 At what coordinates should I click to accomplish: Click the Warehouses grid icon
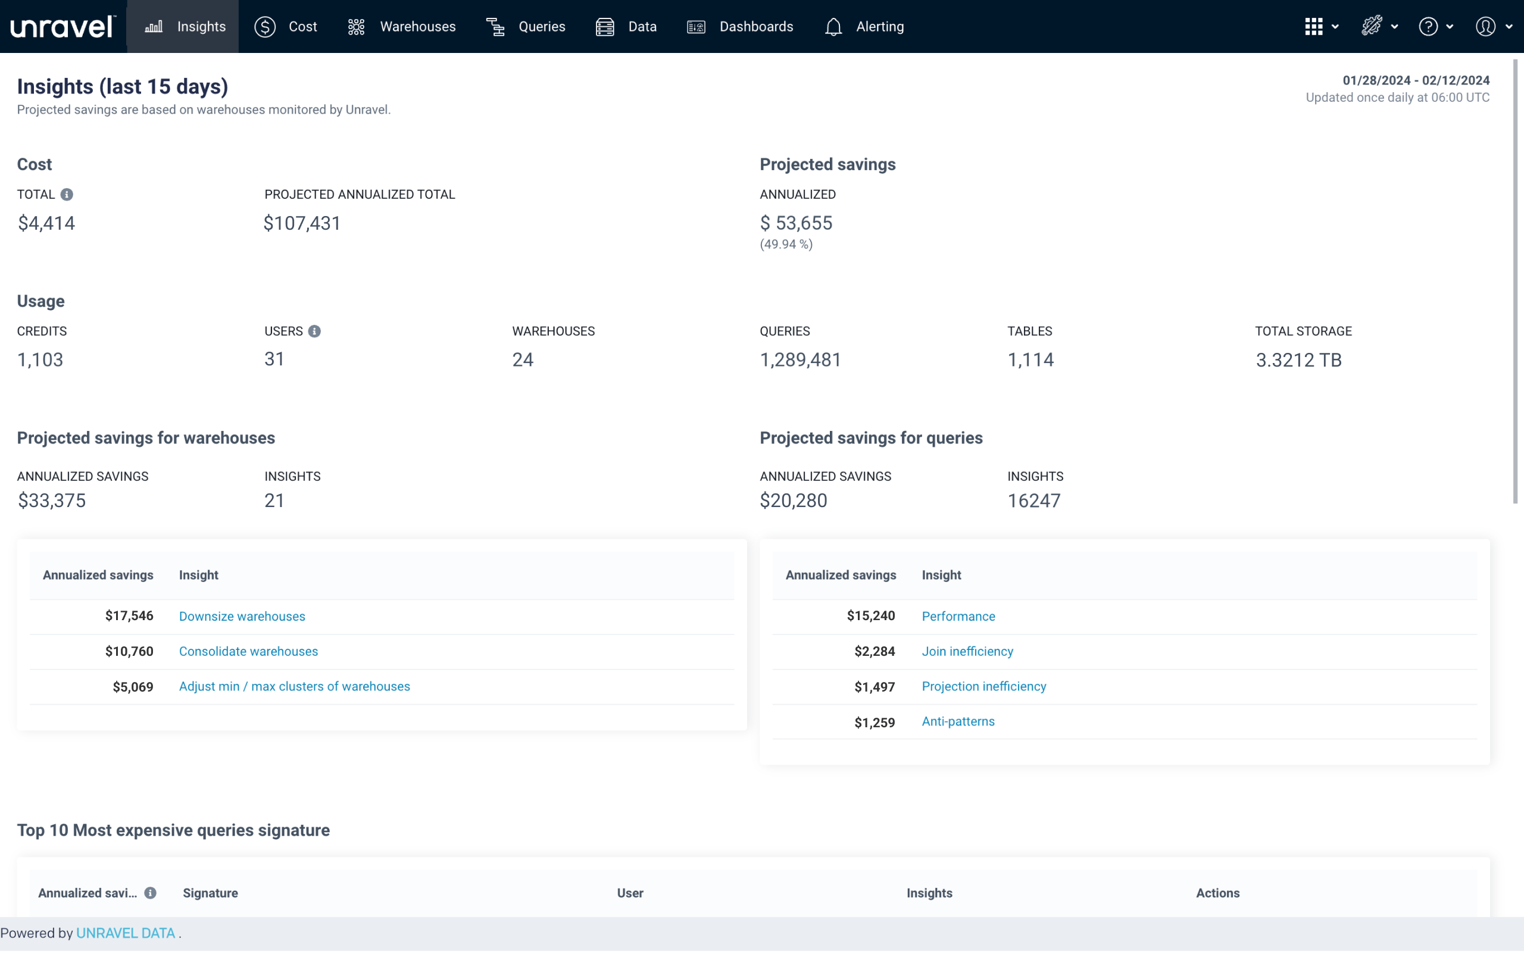click(357, 27)
